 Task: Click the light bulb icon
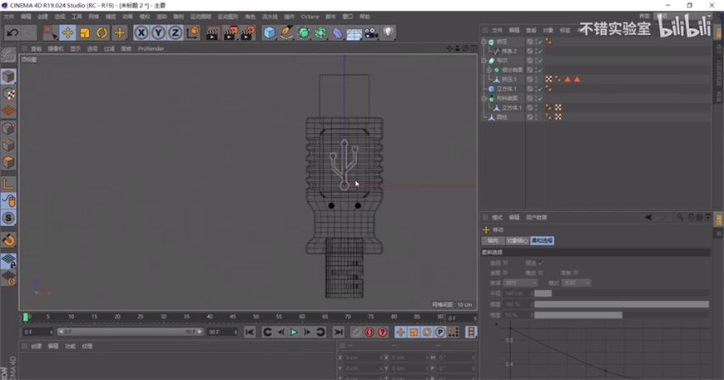[x=389, y=32]
